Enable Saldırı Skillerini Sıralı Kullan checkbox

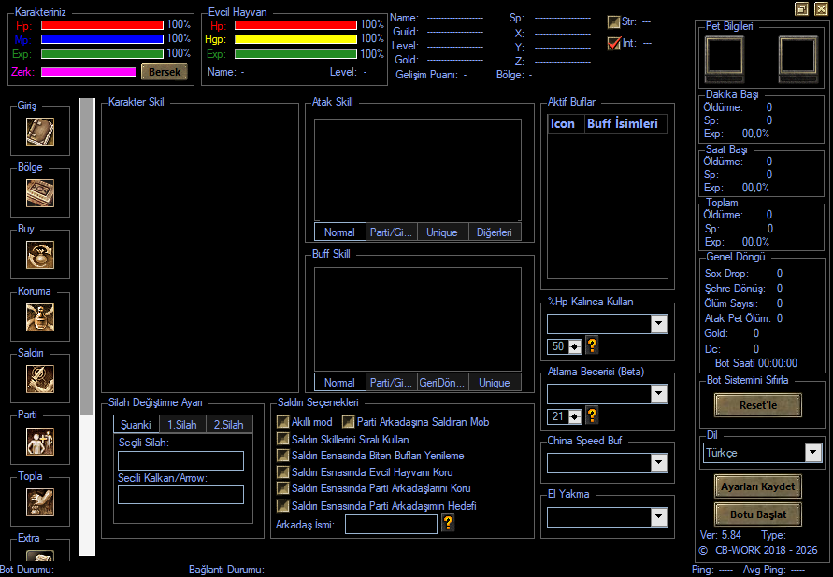(x=282, y=439)
